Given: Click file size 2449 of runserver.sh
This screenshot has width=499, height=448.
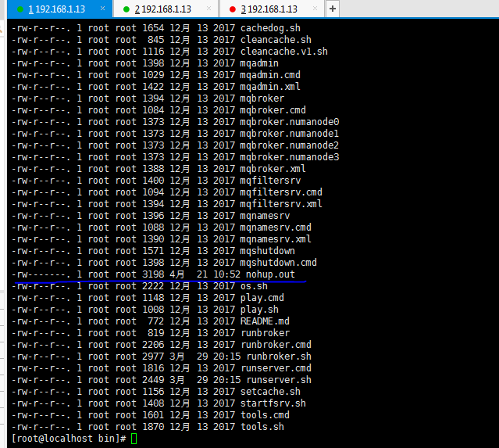Looking at the screenshot, I should pos(153,380).
